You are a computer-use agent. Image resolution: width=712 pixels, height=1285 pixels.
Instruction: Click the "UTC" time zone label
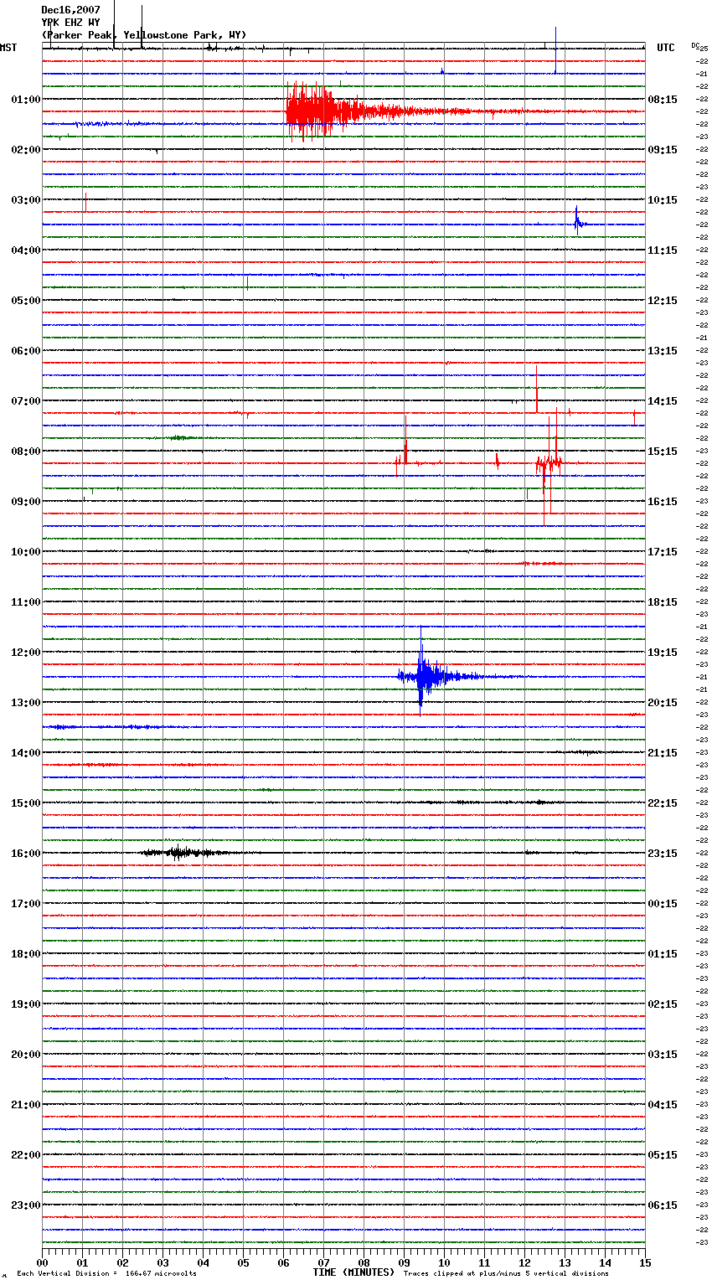click(x=666, y=48)
